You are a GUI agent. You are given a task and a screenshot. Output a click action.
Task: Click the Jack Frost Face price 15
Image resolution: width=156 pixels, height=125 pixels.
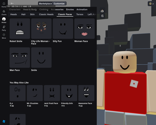click(46, 106)
